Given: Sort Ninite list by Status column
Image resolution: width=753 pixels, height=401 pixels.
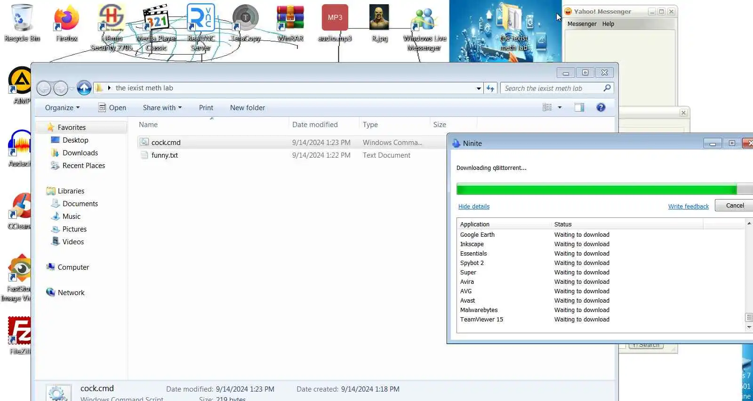Looking at the screenshot, I should pos(627,224).
